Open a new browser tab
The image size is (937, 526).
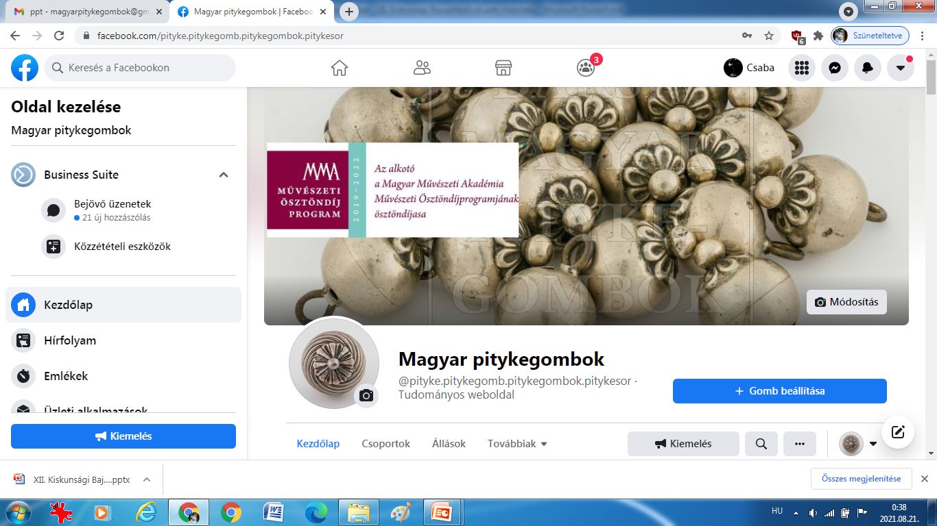click(349, 12)
